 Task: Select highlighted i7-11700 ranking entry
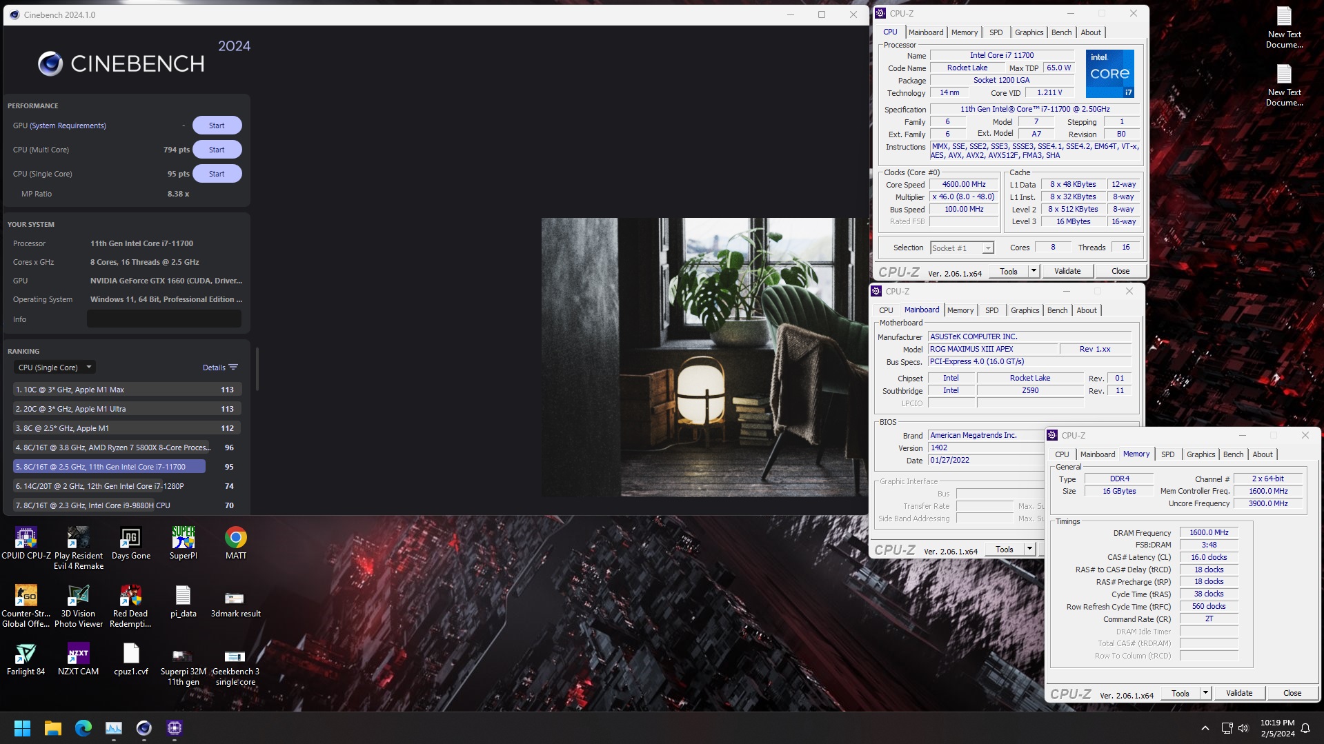point(127,467)
